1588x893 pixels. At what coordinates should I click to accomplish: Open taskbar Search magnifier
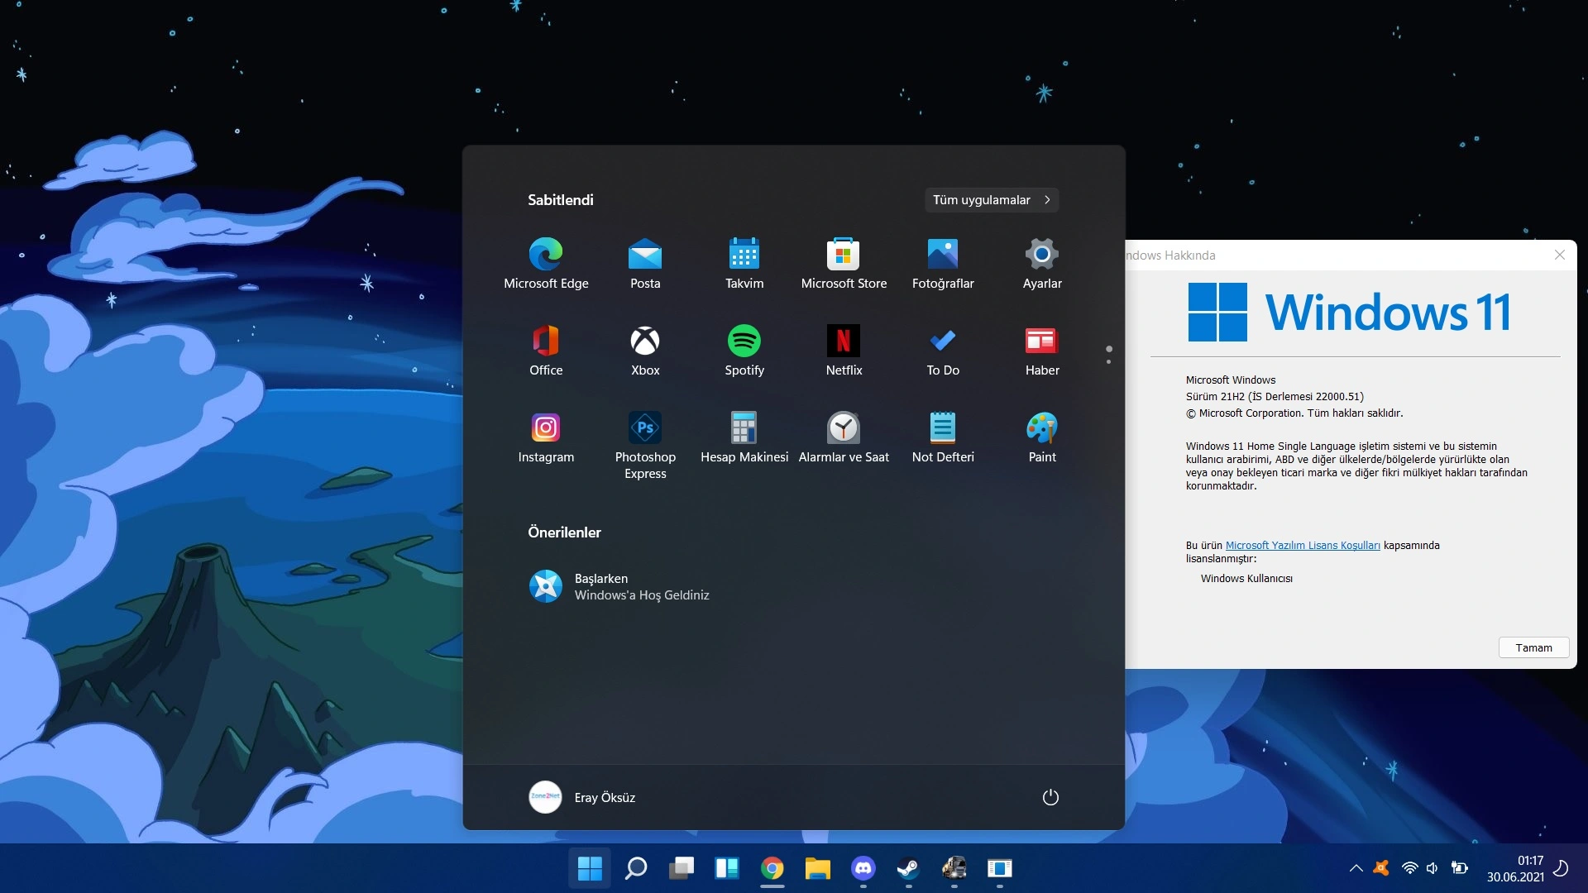[635, 868]
